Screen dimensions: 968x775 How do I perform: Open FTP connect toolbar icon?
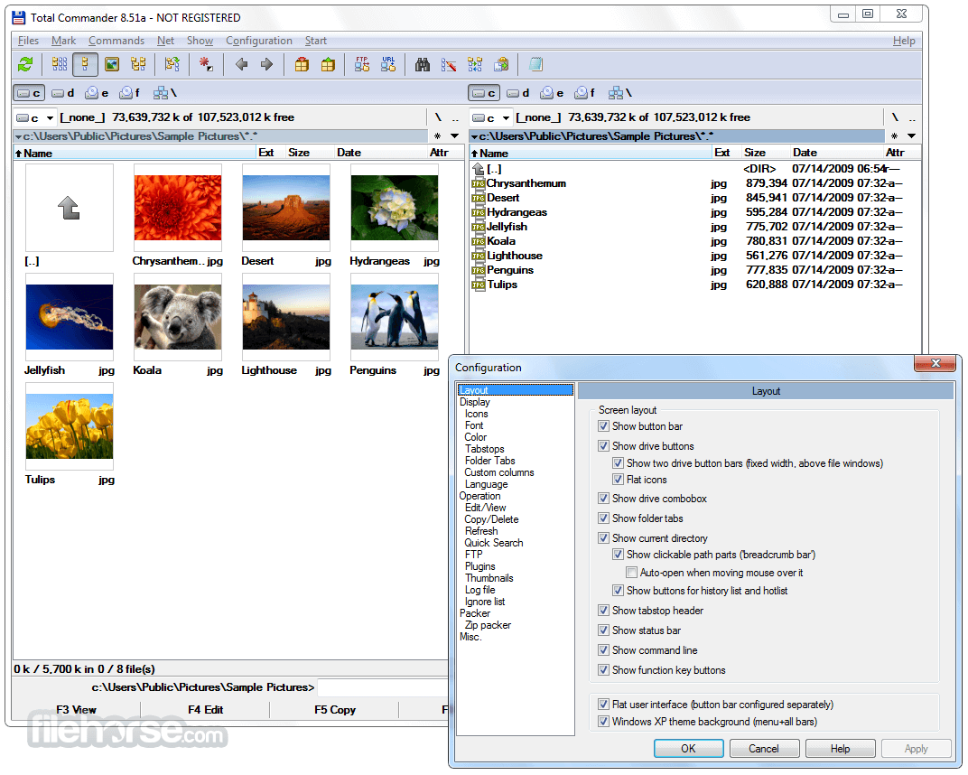(x=362, y=64)
